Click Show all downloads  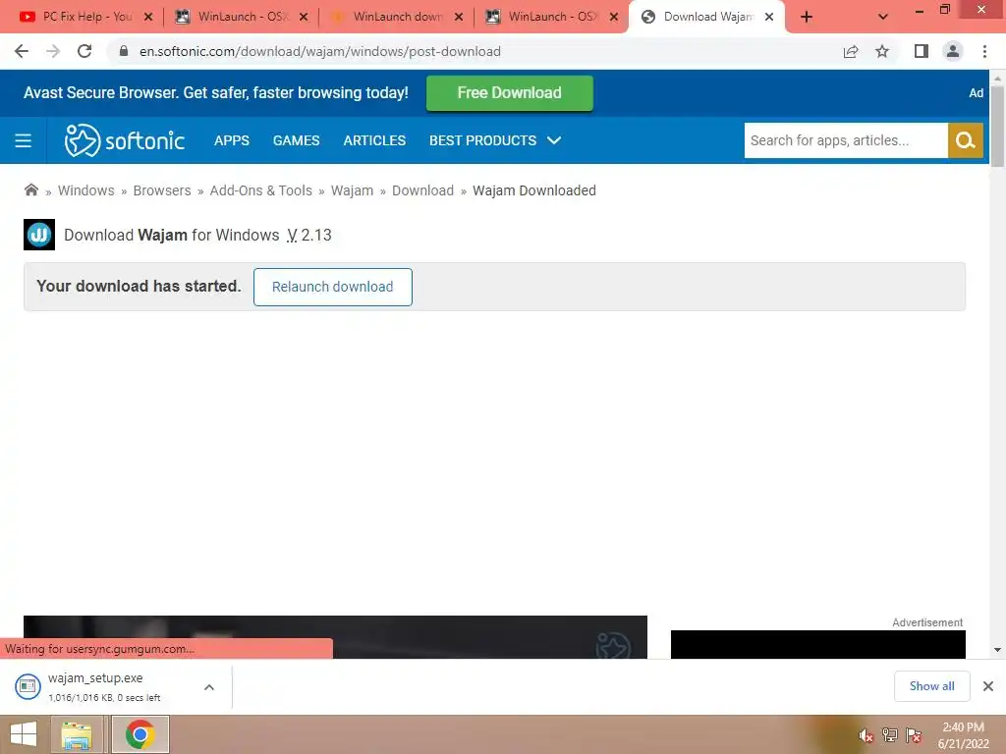click(931, 686)
